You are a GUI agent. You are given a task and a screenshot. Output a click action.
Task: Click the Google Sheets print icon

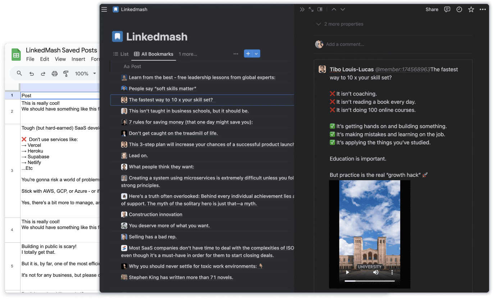tap(55, 74)
